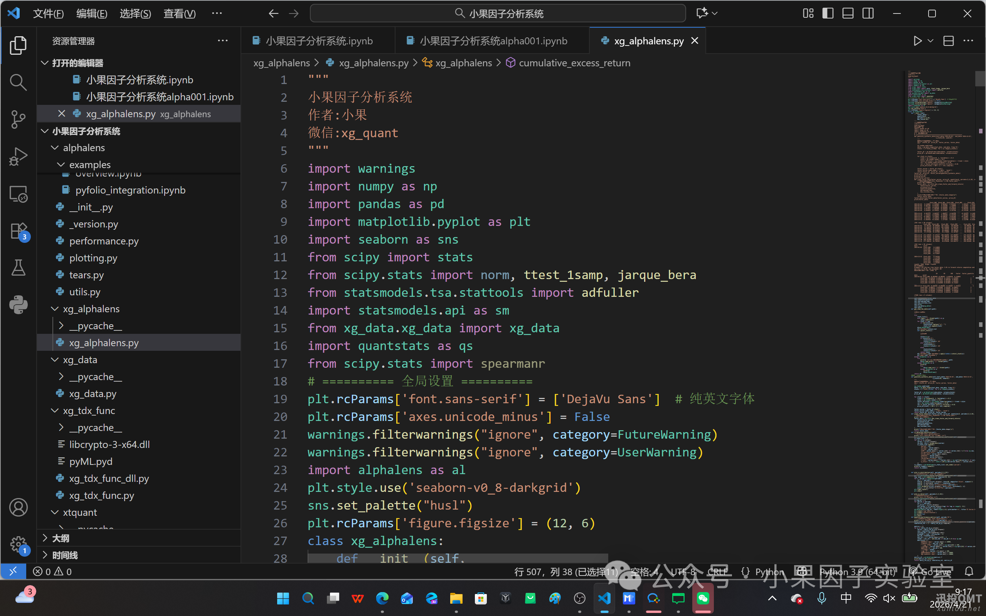986x616 pixels.
Task: Click the editor minimap to jump in code
Action: click(x=941, y=285)
